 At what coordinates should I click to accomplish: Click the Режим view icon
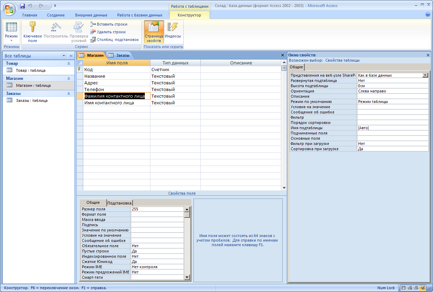tap(11, 27)
